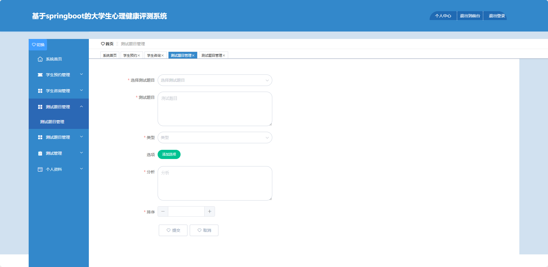Click the home icon beside 系统首页

40,59
